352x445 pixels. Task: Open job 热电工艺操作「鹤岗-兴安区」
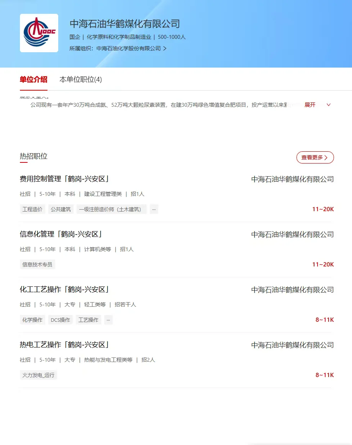tap(64, 345)
